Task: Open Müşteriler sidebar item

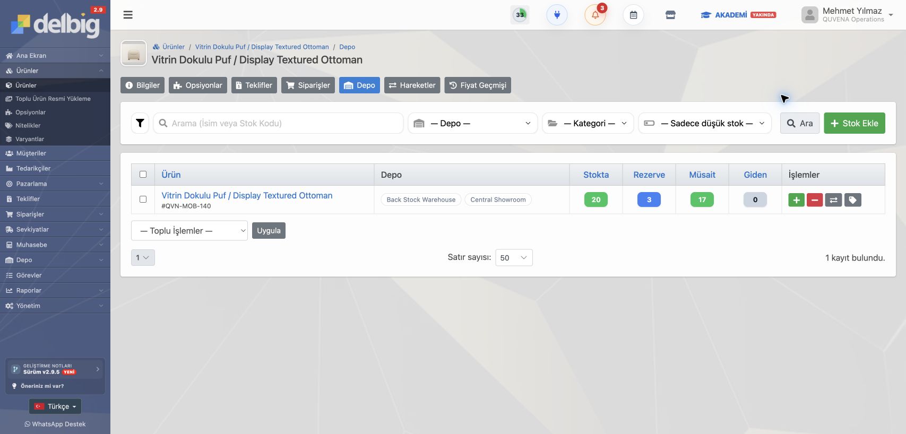Action: (x=55, y=153)
